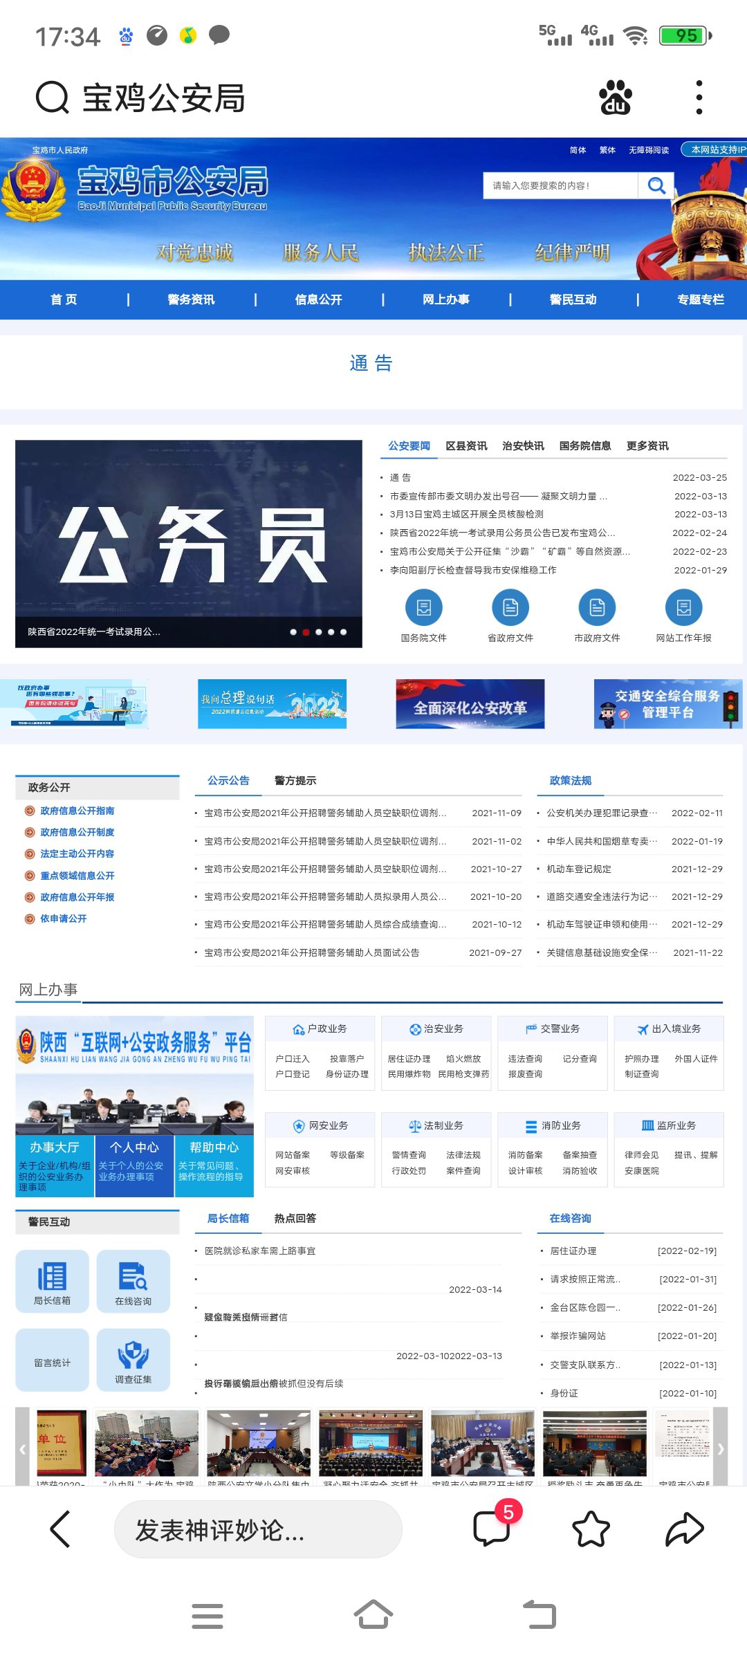Open the 全面深化公安改革 banner

point(470,704)
